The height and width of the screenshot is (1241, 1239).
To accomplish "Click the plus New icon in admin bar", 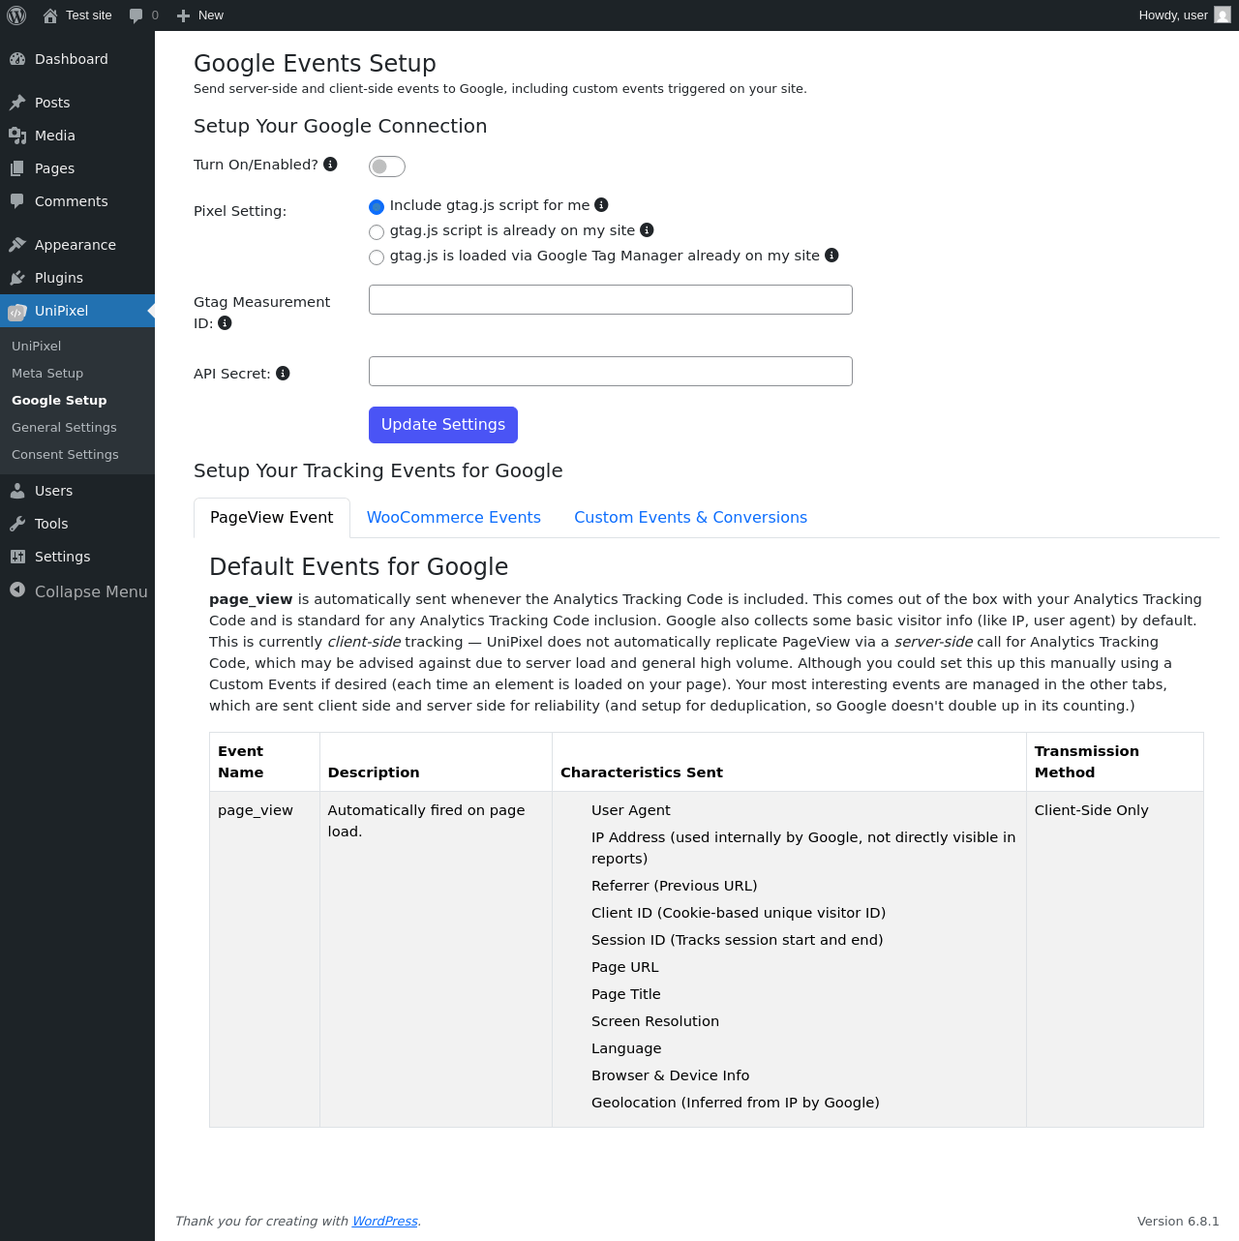I will pyautogui.click(x=183, y=15).
